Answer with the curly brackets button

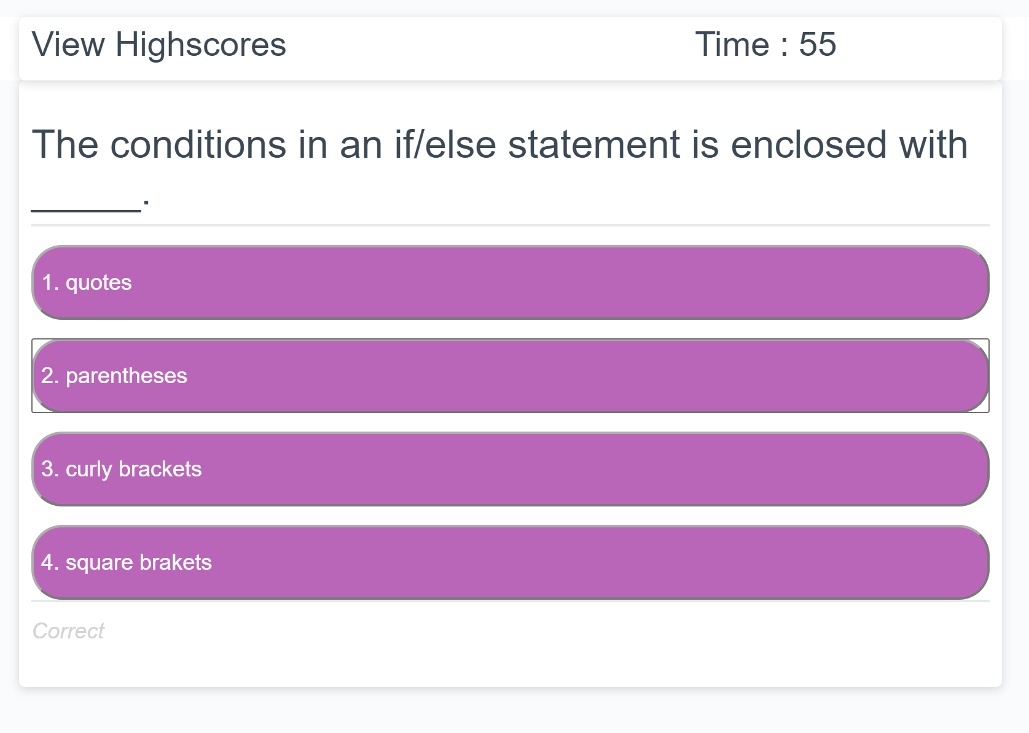pos(510,469)
